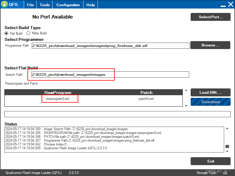Image resolution: width=235 pixels, height=176 pixels.
Task: Click the RawProgram column header
Action: pos(58,93)
